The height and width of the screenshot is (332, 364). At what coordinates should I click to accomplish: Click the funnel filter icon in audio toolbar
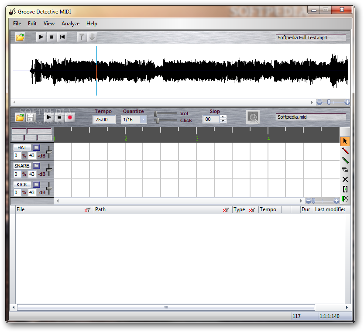(x=82, y=37)
